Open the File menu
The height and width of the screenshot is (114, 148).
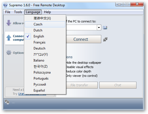tap(8, 12)
